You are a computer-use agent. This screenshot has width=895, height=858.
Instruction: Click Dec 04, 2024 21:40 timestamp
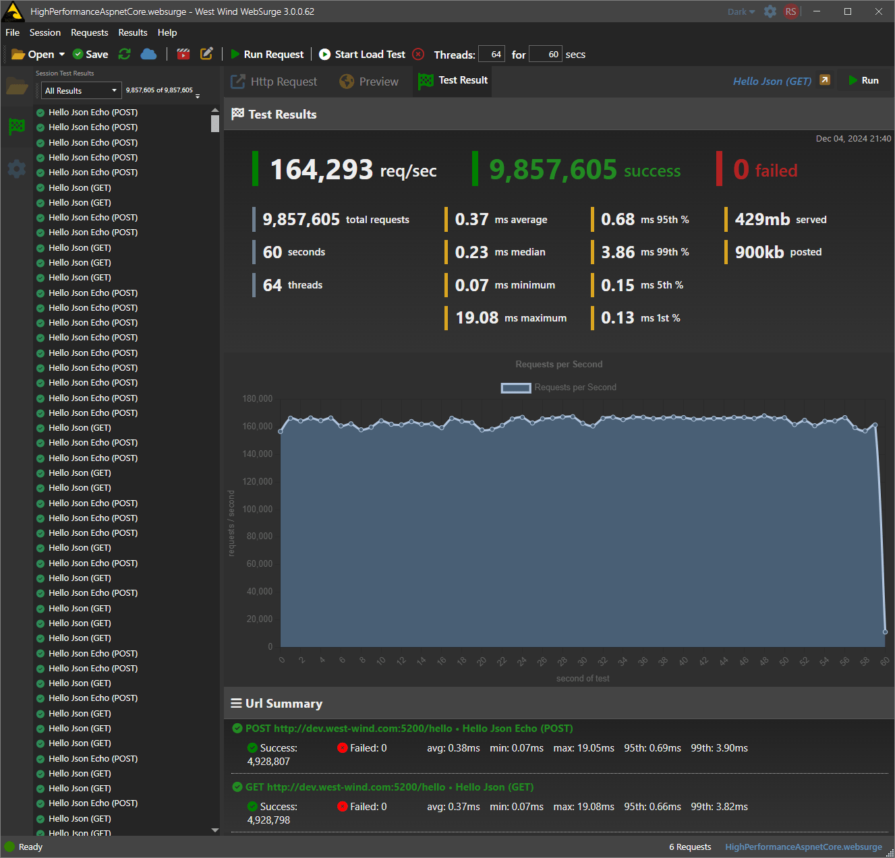853,138
